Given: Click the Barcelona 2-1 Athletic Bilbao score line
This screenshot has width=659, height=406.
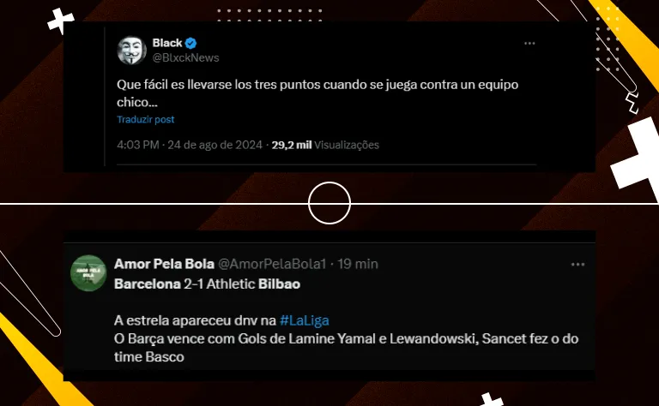Looking at the screenshot, I should 207,284.
